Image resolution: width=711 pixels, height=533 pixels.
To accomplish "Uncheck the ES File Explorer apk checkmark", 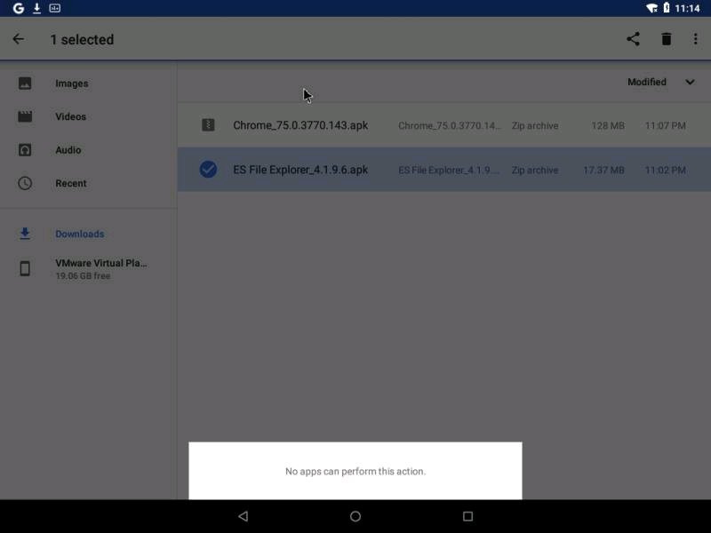I will point(208,169).
